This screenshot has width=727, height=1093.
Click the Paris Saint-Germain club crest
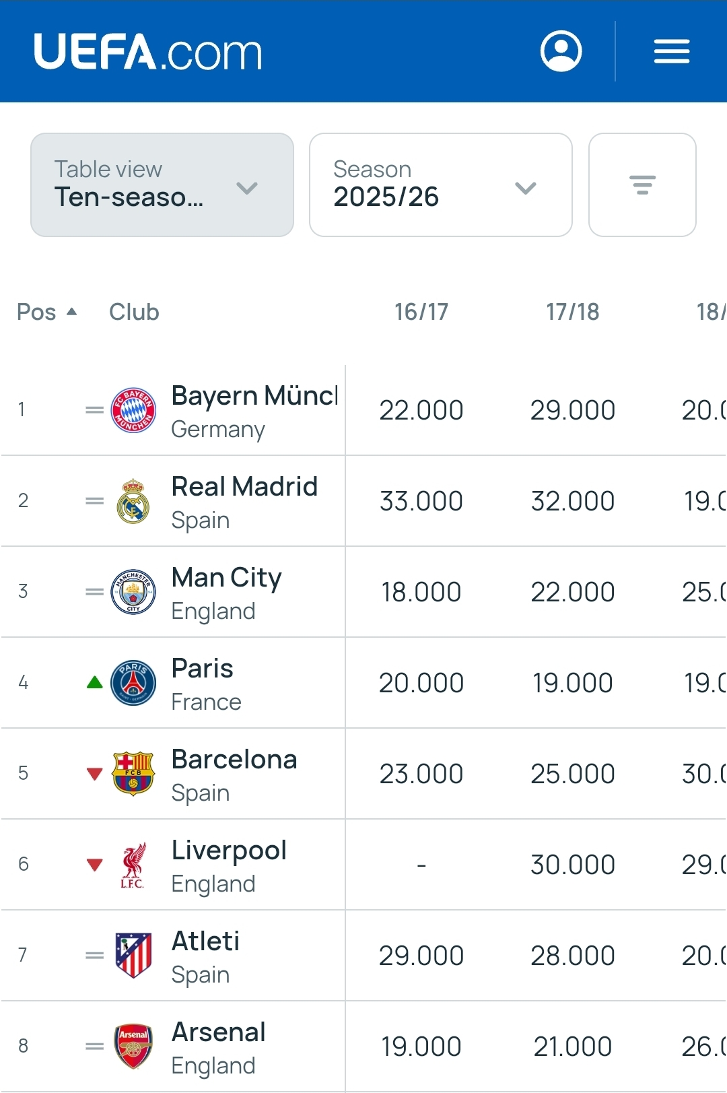coord(133,683)
